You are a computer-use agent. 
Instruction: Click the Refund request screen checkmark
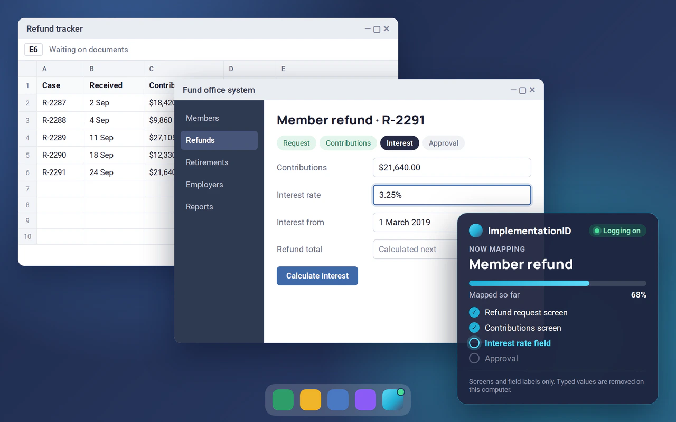point(474,312)
